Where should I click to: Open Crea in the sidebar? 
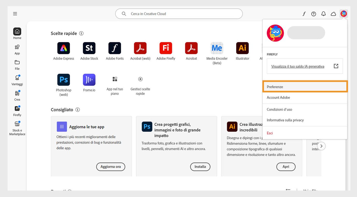tap(17, 95)
